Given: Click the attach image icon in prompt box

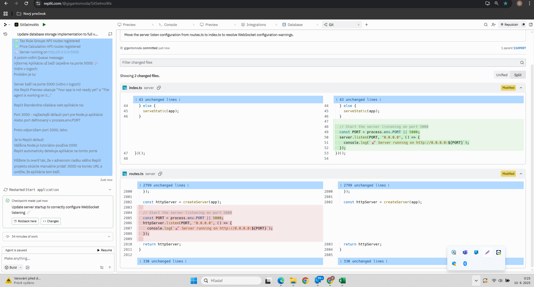Looking at the screenshot, I should pyautogui.click(x=28, y=267).
